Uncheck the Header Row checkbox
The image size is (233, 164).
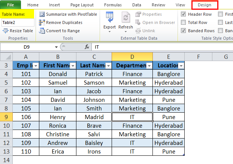(x=183, y=14)
